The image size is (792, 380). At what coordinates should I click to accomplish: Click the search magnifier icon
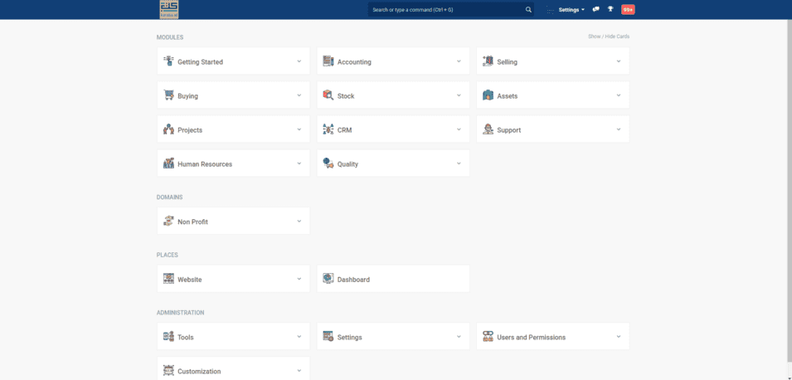[528, 10]
